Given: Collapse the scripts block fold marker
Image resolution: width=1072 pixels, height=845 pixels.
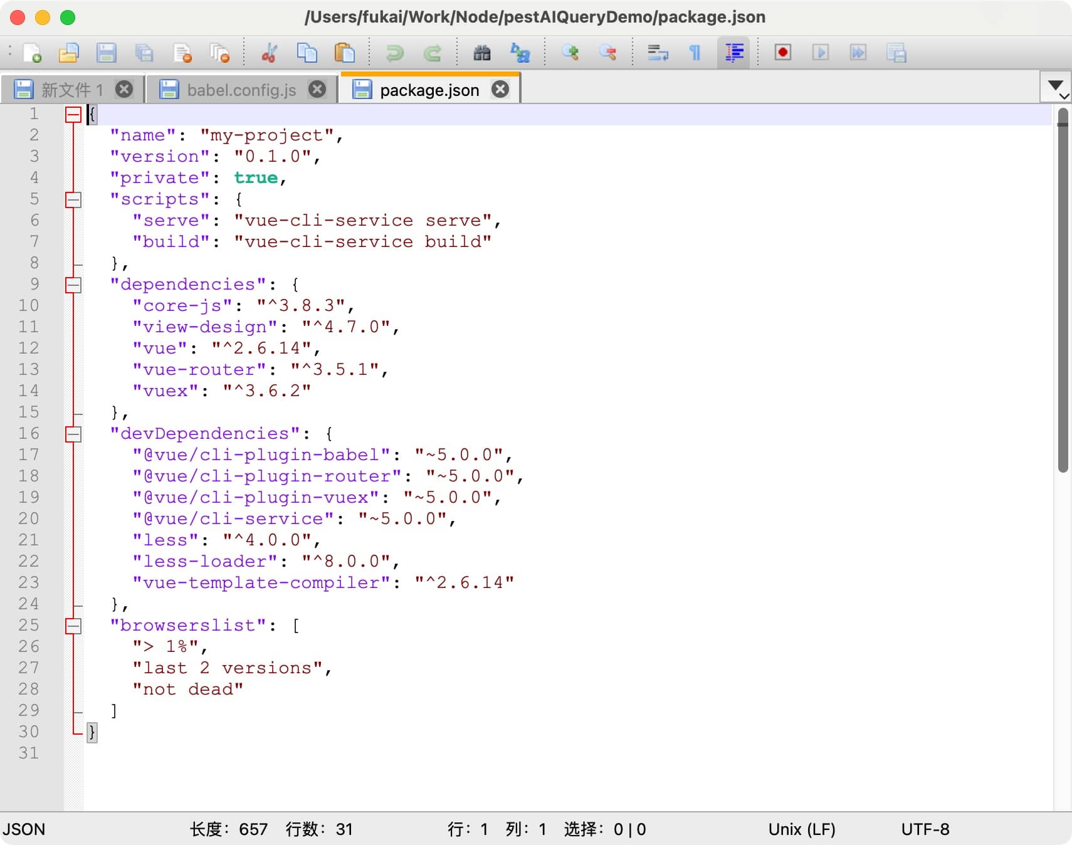Looking at the screenshot, I should 73,199.
